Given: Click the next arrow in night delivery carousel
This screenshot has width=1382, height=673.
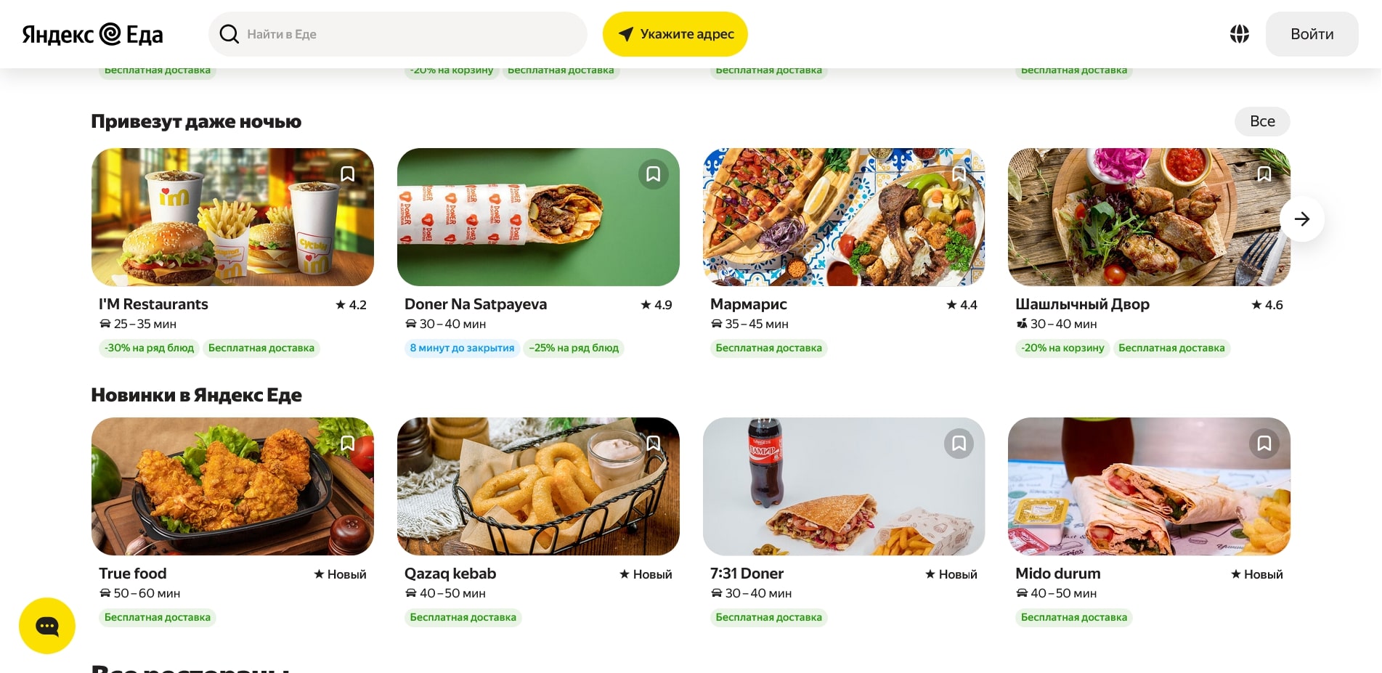Looking at the screenshot, I should pos(1301,219).
